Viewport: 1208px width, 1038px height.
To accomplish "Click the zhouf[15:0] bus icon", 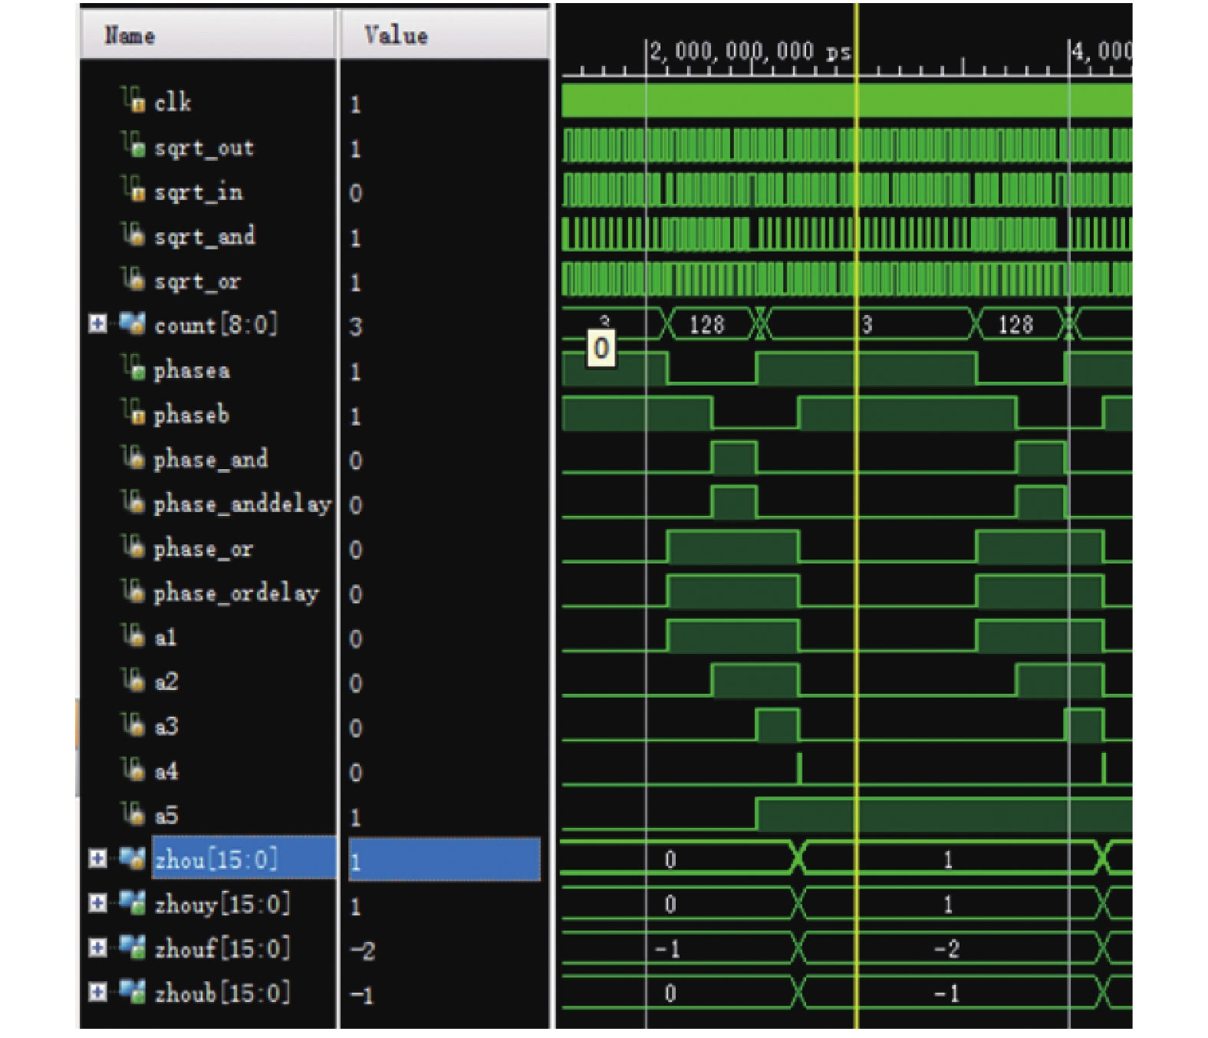I will (131, 948).
